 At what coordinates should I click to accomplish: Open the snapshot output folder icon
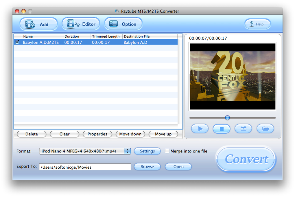pos(265,128)
